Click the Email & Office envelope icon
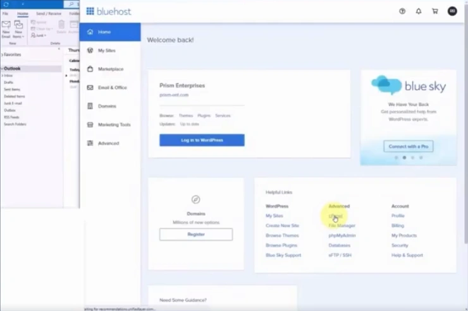The height and width of the screenshot is (311, 468). coord(90,88)
